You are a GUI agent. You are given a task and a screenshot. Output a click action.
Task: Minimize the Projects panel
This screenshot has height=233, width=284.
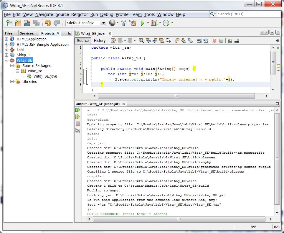pyautogui.click(x=70, y=33)
